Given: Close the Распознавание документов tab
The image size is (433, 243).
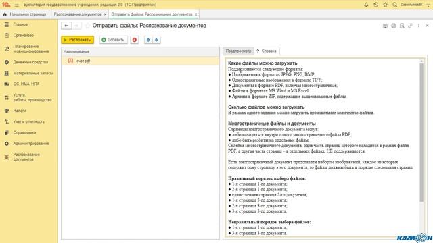Looking at the screenshot, I should [x=106, y=14].
